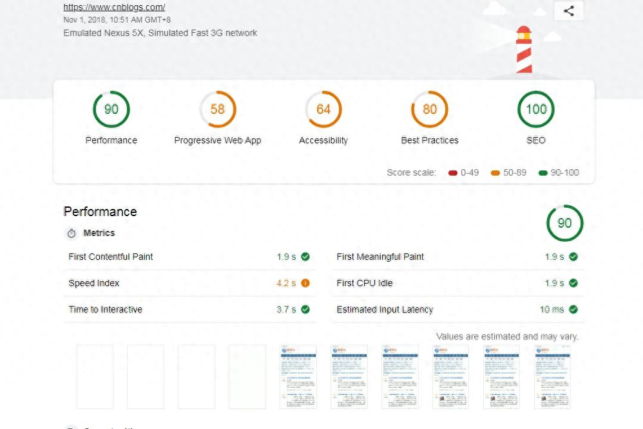Click the Progressive Web App label
This screenshot has width=643, height=429.
pyautogui.click(x=218, y=140)
